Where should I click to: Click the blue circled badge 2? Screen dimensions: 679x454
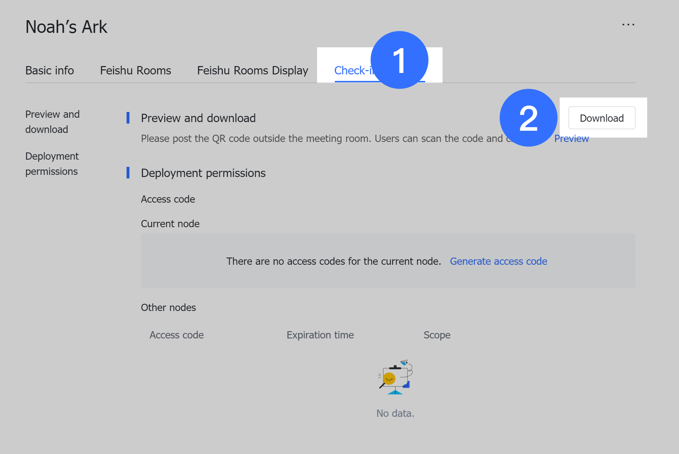coord(528,118)
